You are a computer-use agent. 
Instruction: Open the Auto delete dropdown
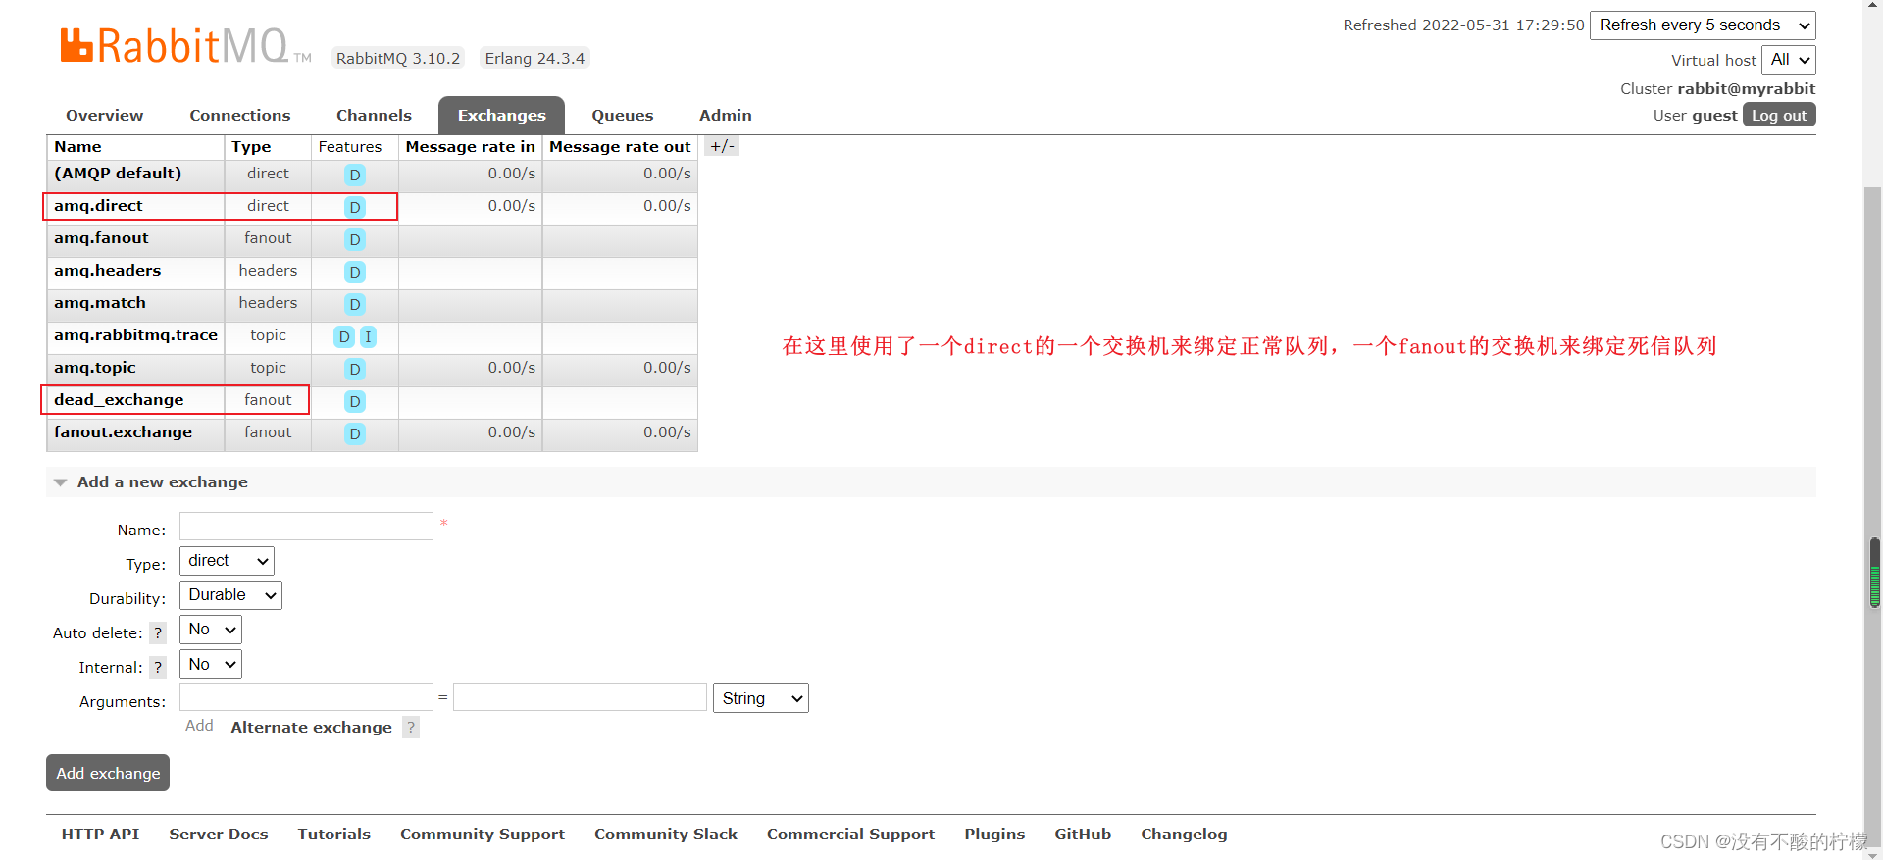(x=211, y=630)
